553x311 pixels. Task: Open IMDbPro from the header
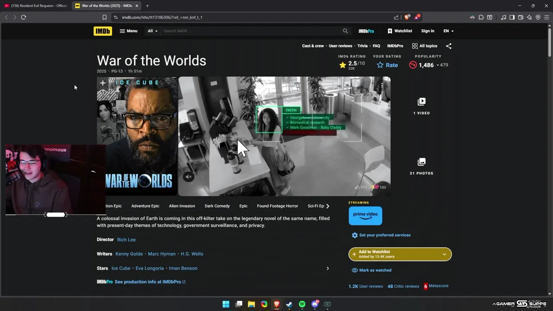pos(366,31)
